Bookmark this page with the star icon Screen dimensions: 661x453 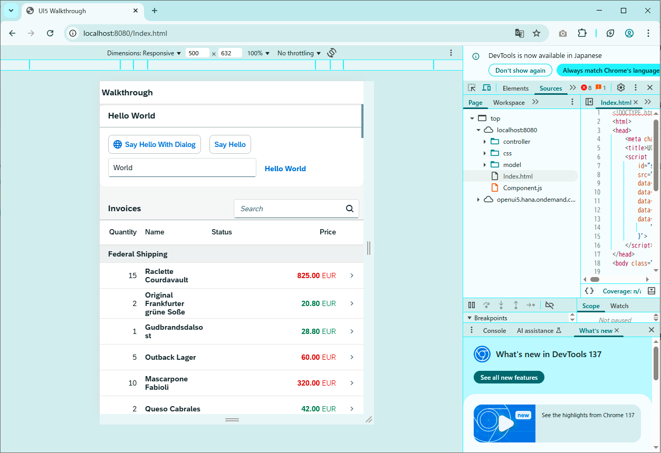537,33
